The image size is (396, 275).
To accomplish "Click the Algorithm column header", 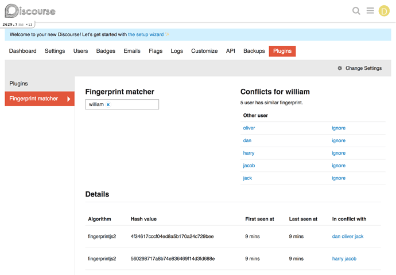I will tap(99, 219).
